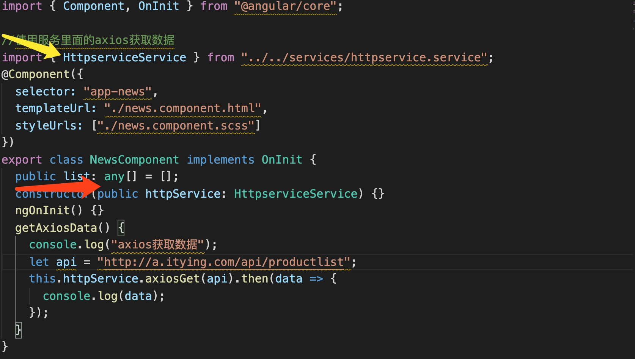Click the HttpserviceService imported class name
Screen dimensions: 635x359
(125, 57)
